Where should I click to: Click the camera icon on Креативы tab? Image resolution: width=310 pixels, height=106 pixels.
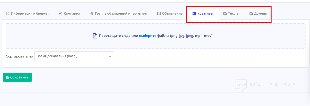194,14
